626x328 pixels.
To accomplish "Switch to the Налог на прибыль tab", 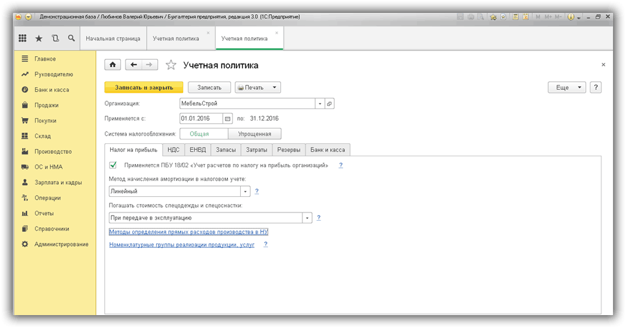I will pos(133,150).
